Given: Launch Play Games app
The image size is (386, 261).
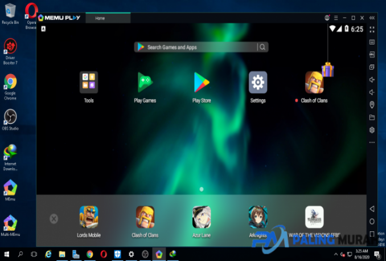Looking at the screenshot, I should 145,83.
